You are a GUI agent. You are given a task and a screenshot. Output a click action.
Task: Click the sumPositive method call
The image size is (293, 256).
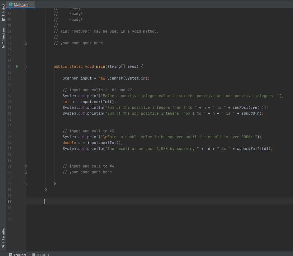coord(245,108)
